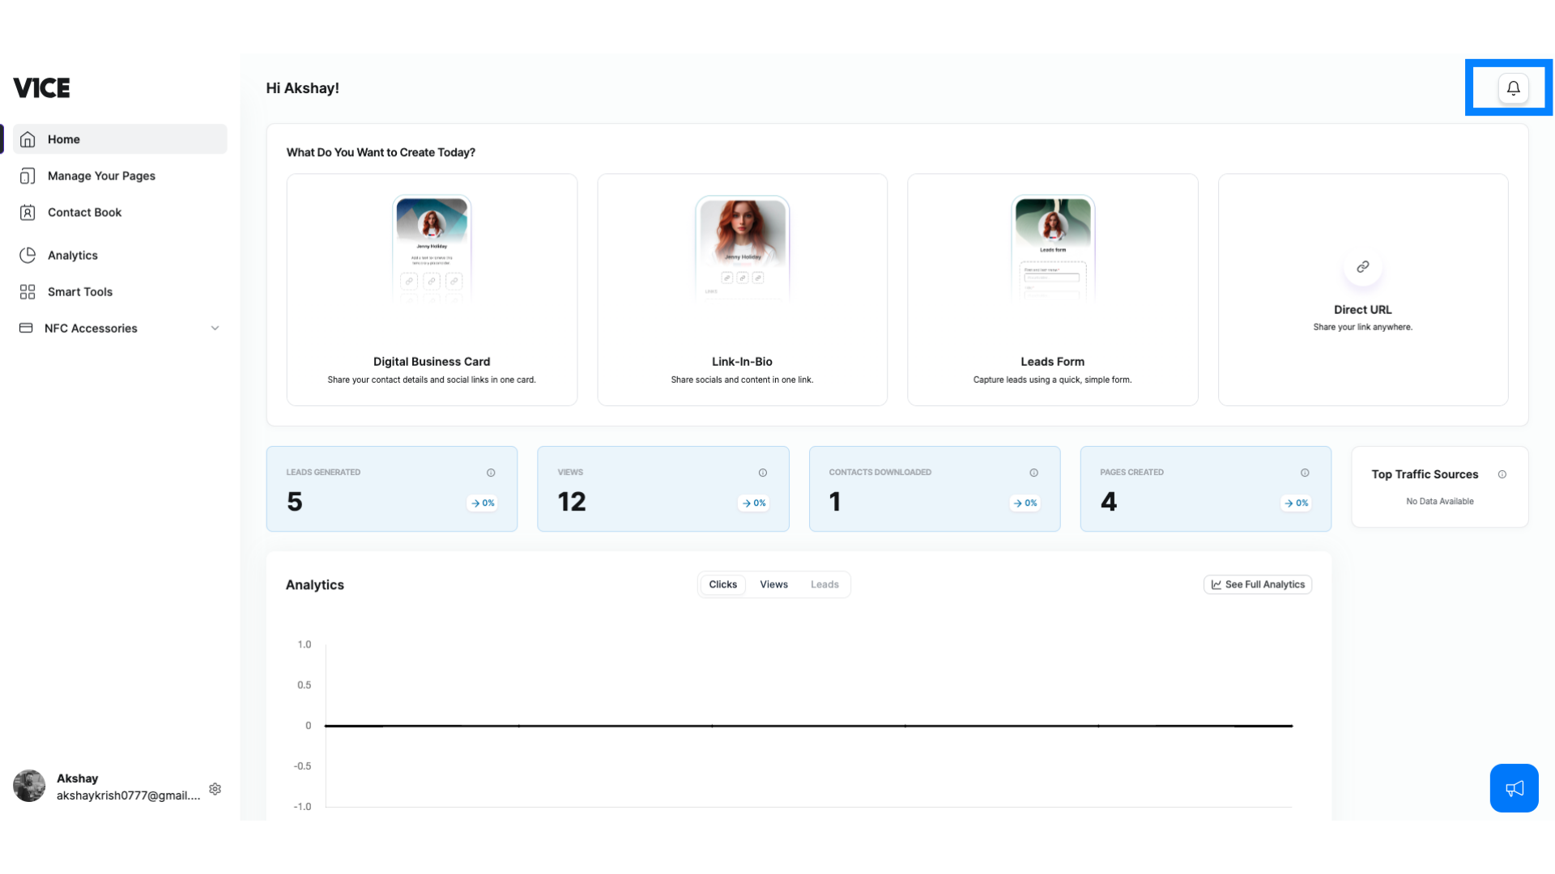Screen dimensions: 1555x874
Task: Click the notification bell icon
Action: (x=1515, y=88)
